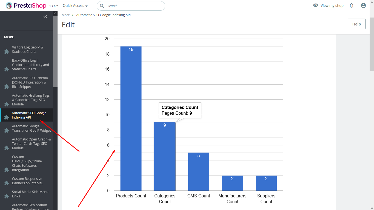Open Custom HTML,CSS,JS,Online Chats integration item

pyautogui.click(x=27, y=163)
